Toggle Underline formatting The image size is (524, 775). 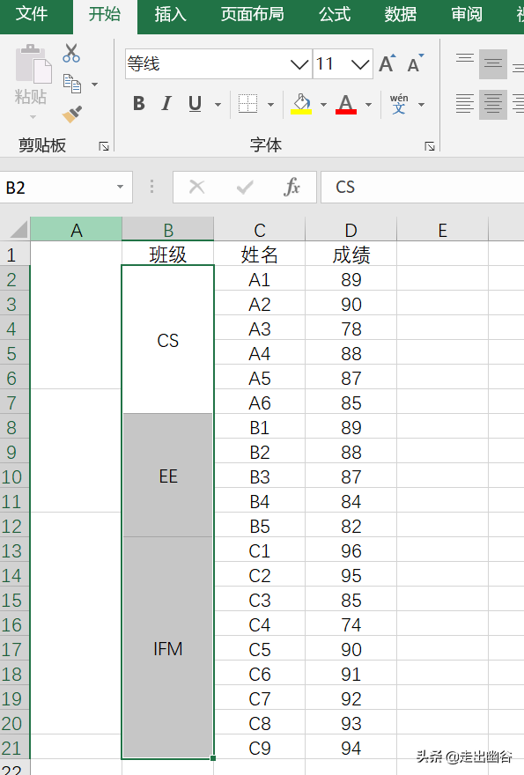[196, 103]
